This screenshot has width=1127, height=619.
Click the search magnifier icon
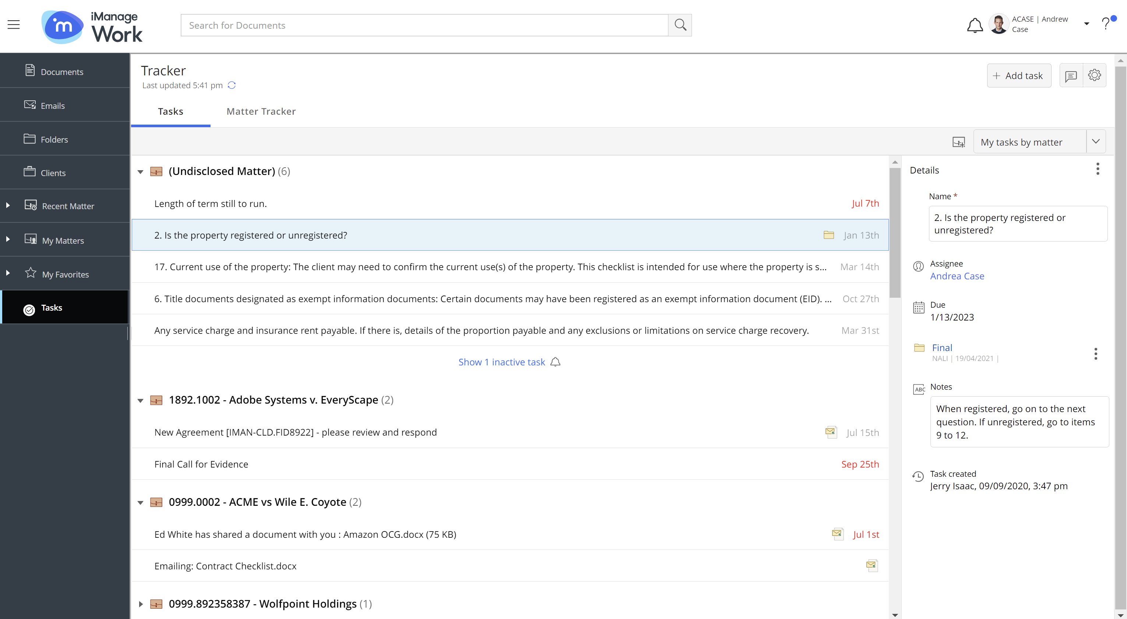coord(680,25)
